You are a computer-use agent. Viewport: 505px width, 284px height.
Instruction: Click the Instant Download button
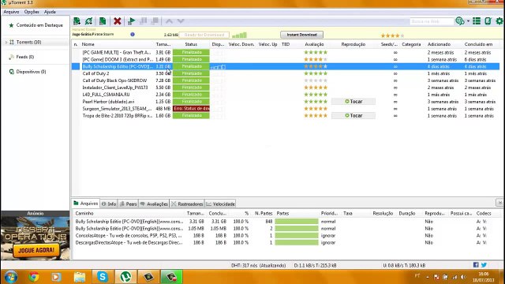click(x=301, y=35)
